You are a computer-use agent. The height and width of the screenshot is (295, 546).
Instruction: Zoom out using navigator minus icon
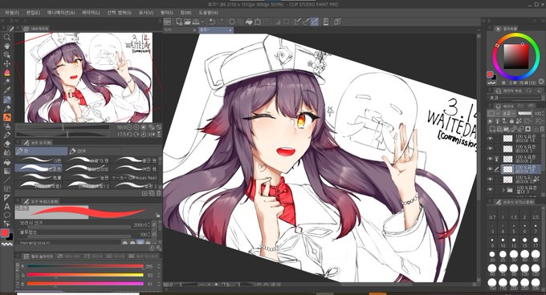(x=129, y=127)
